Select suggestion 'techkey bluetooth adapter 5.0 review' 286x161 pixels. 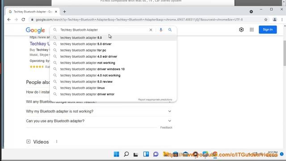[x=113, y=82]
